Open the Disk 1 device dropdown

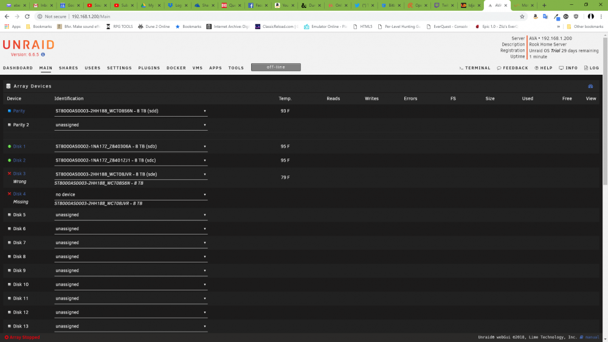131,147
